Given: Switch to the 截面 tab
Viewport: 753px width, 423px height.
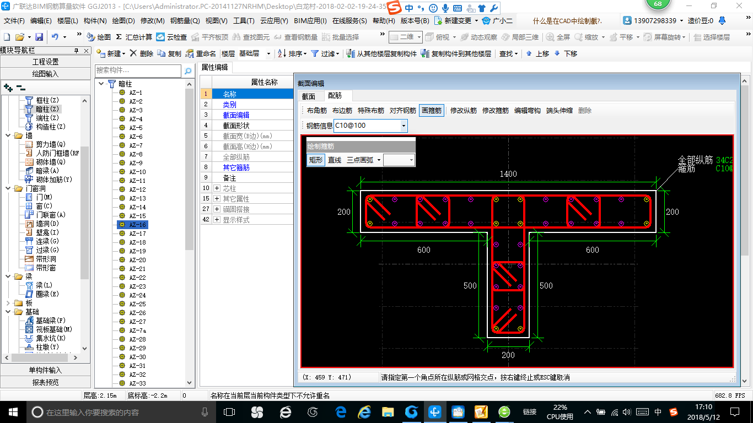Looking at the screenshot, I should [x=309, y=96].
